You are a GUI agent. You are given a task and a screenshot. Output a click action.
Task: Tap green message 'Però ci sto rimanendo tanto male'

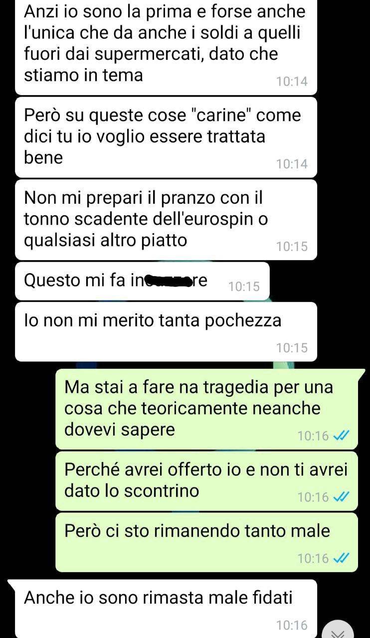coord(206,542)
